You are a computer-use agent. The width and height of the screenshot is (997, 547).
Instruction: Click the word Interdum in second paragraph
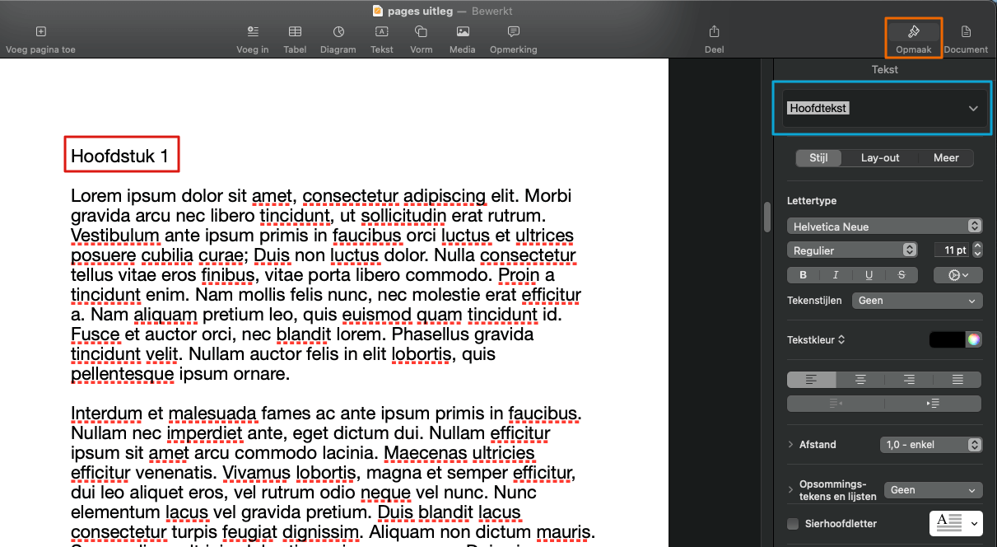coord(105,413)
